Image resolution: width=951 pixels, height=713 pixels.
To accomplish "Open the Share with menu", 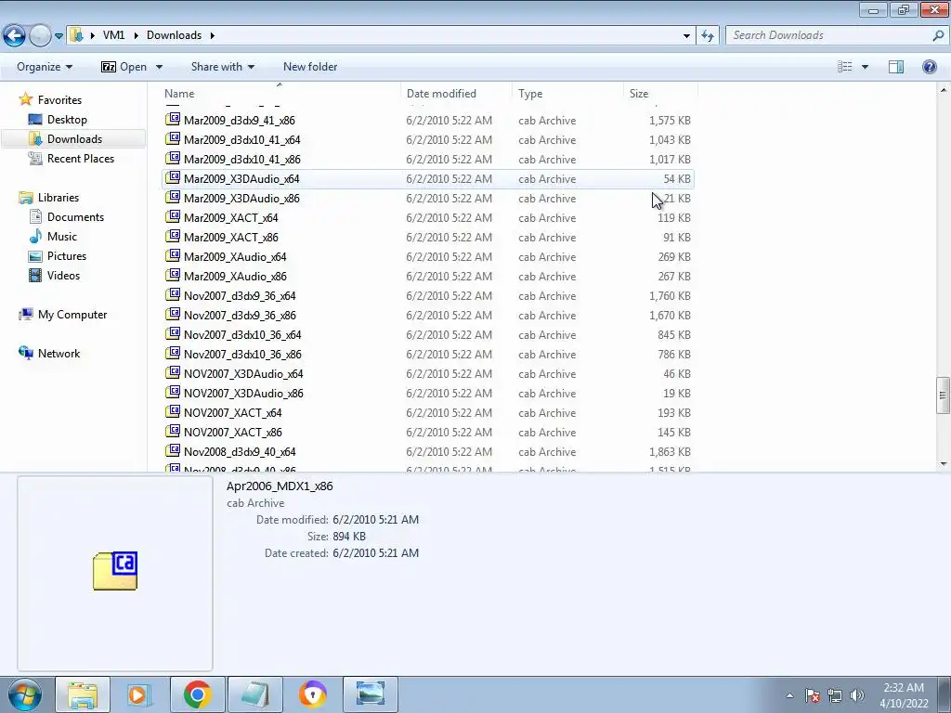I will (223, 67).
